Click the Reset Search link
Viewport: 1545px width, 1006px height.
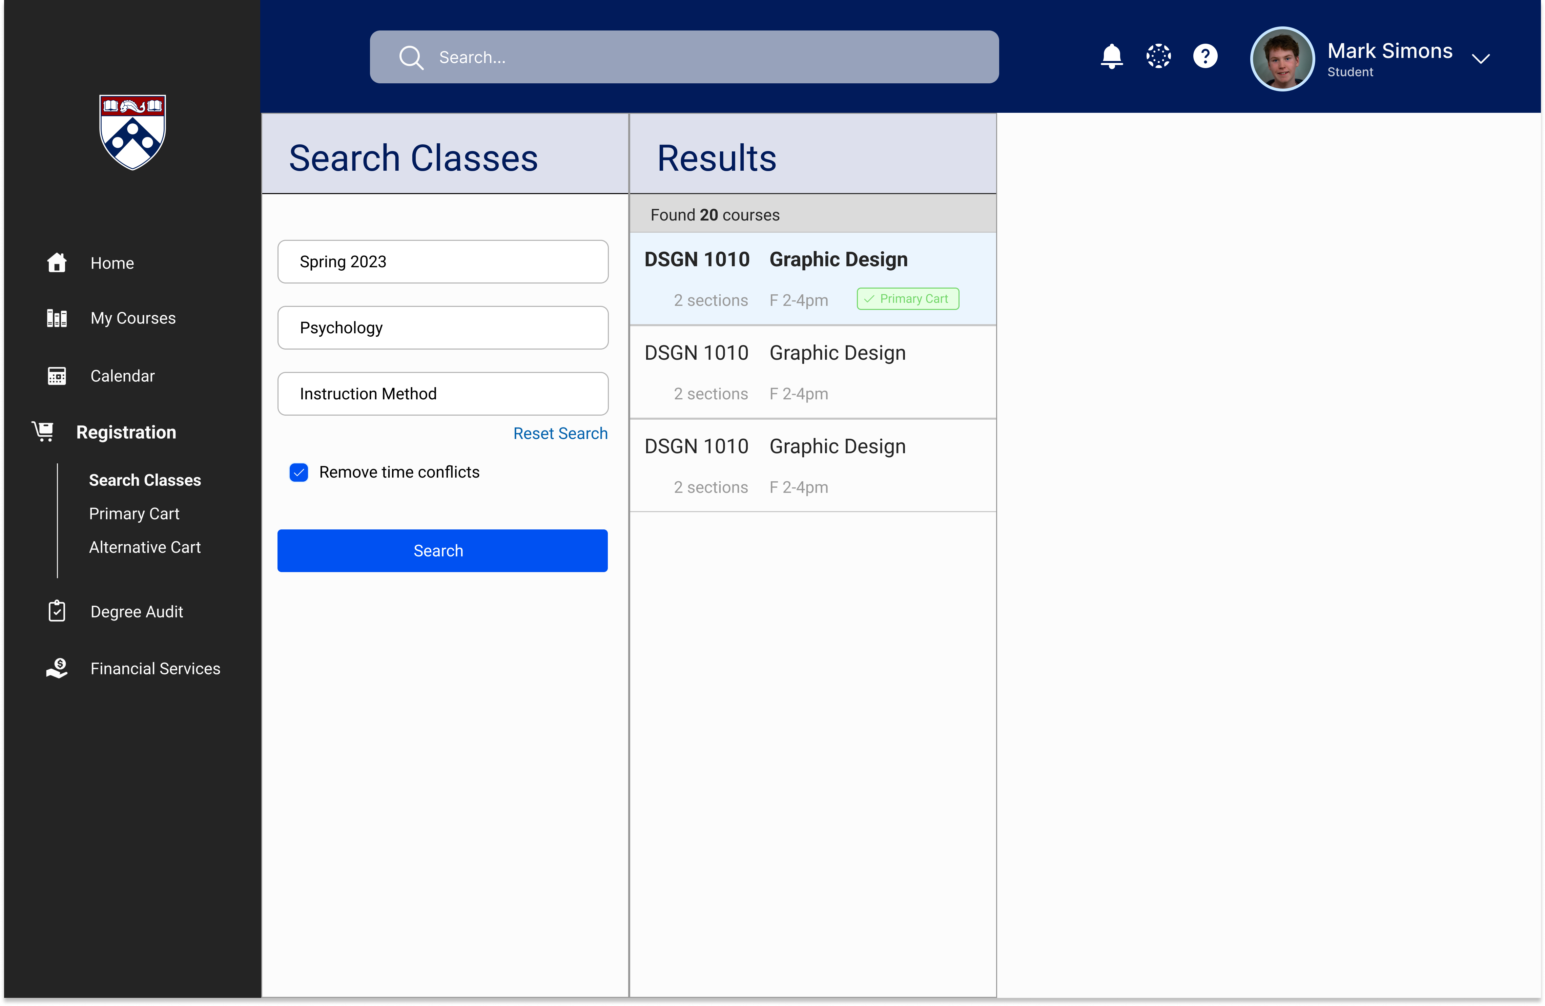point(560,434)
